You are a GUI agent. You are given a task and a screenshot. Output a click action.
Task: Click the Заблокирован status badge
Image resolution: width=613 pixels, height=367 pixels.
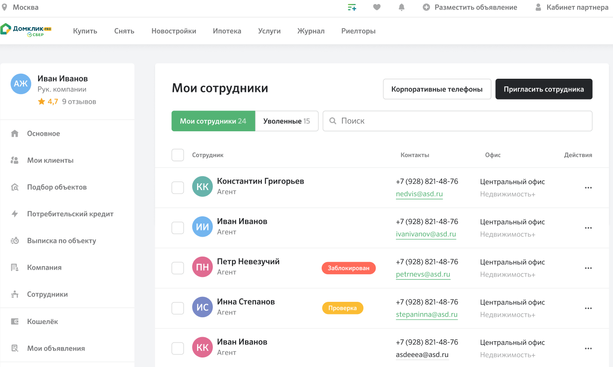349,268
